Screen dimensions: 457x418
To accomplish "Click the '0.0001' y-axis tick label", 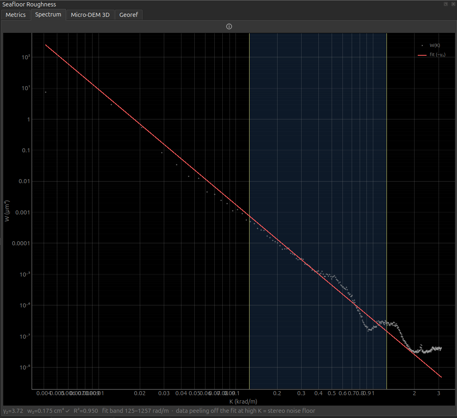I will [21, 243].
